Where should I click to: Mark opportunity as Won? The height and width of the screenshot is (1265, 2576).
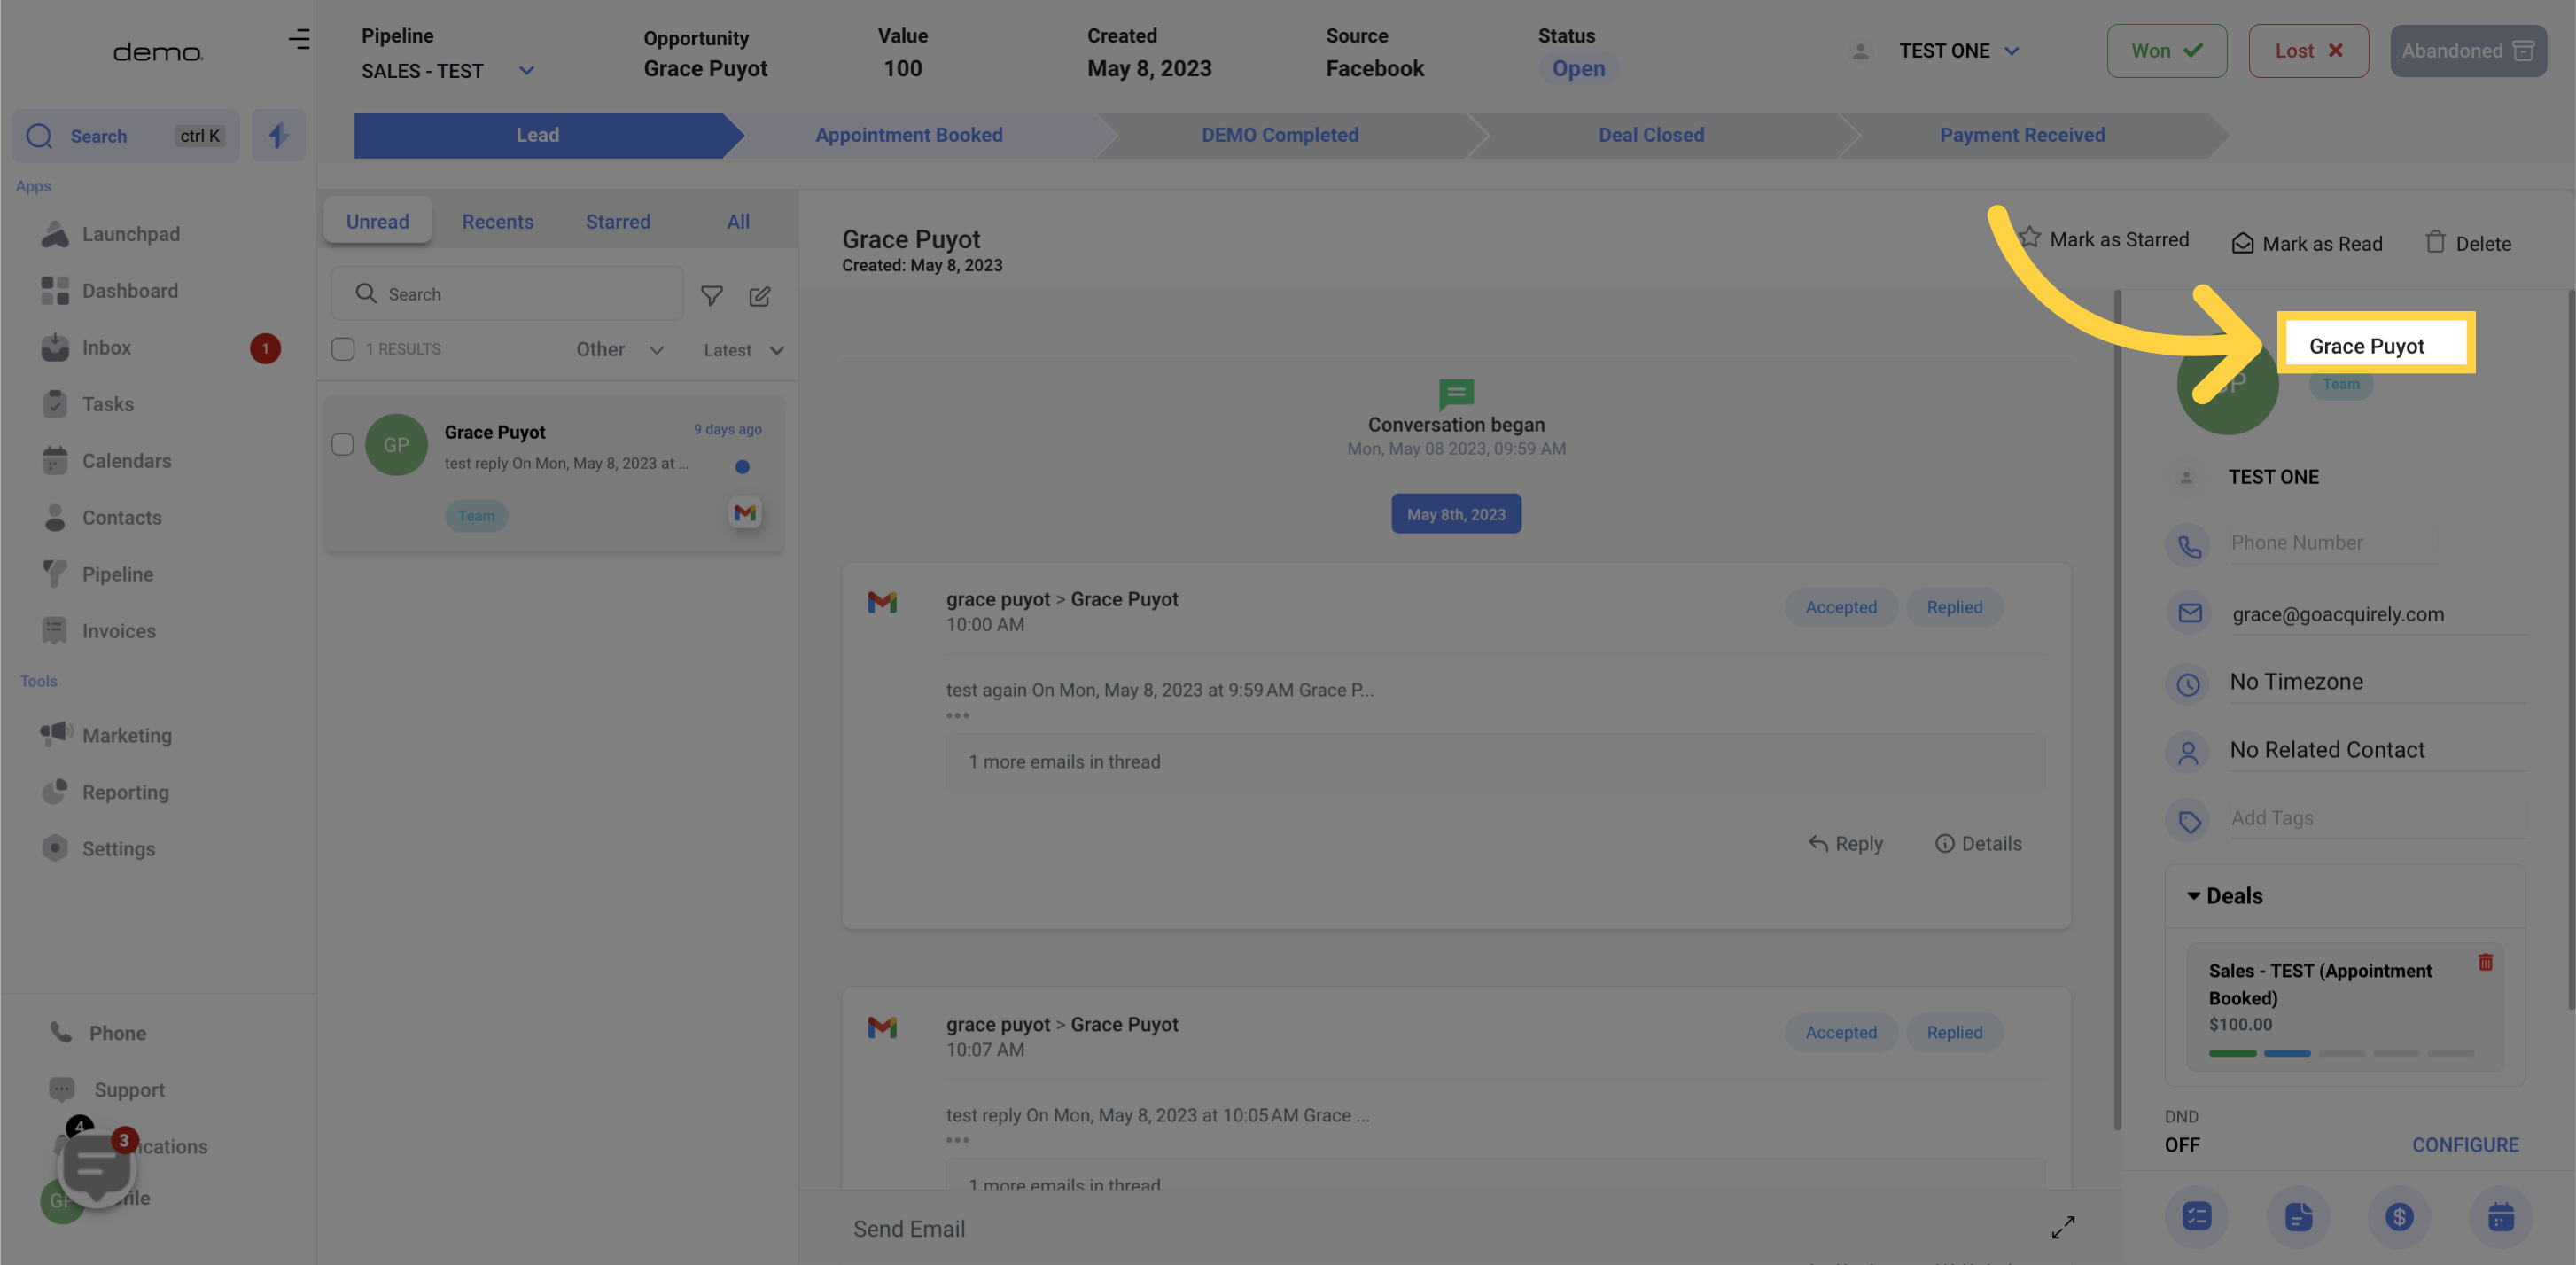click(2166, 51)
